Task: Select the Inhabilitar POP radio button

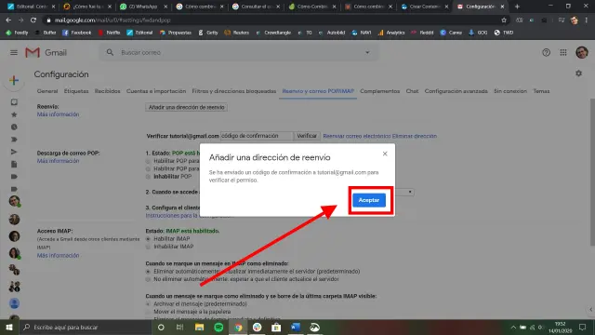Action: (148, 177)
